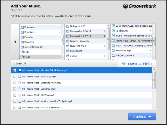Expand the Emulation folder arrow
167x125 pixels.
(59, 37)
